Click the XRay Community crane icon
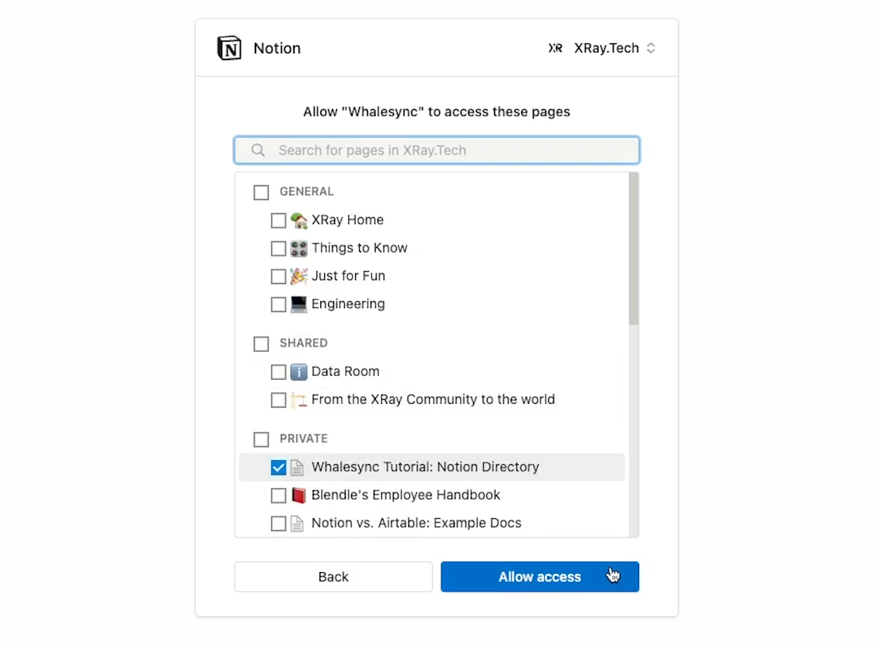Image resolution: width=876 pixels, height=647 pixels. point(299,400)
